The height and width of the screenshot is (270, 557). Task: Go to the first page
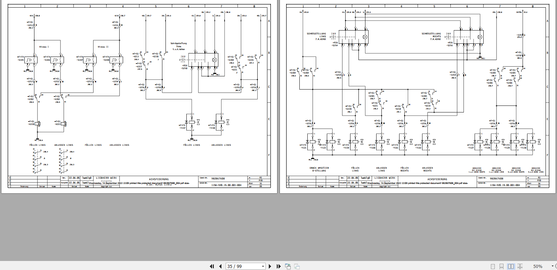pos(212,266)
